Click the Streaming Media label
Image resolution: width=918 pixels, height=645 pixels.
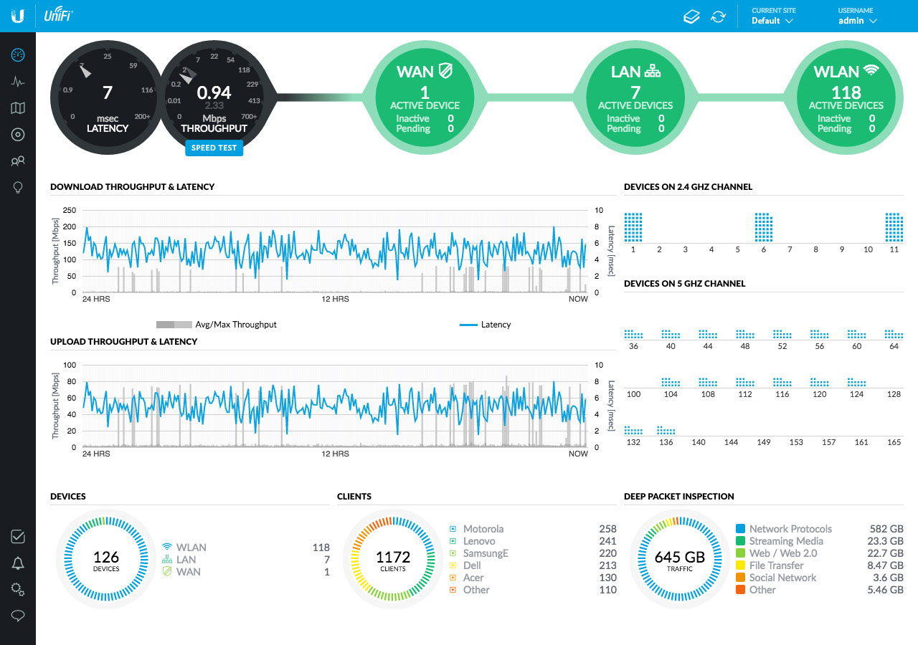pyautogui.click(x=786, y=541)
